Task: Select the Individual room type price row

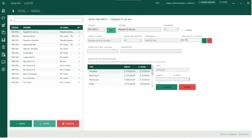Action: click(119, 71)
